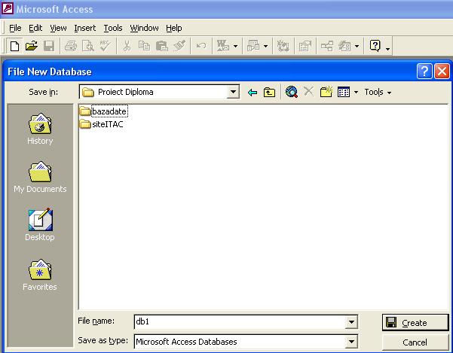Open the Analyze dropdown arrow
This screenshot has width=453, height=353.
(265, 46)
